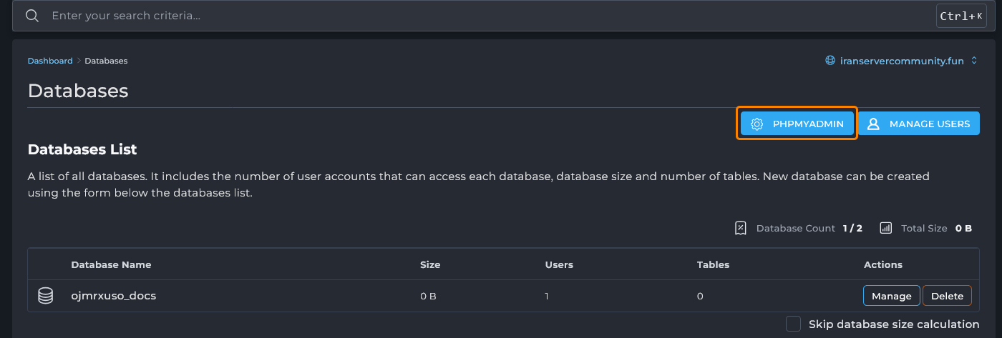Click the Total Size chart icon
Screen dimensions: 1002x338
pos(885,228)
